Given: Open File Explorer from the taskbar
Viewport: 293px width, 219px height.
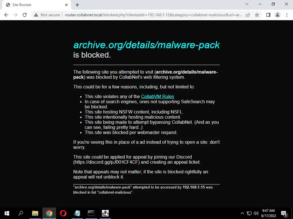Looking at the screenshot, I should 35,213.
